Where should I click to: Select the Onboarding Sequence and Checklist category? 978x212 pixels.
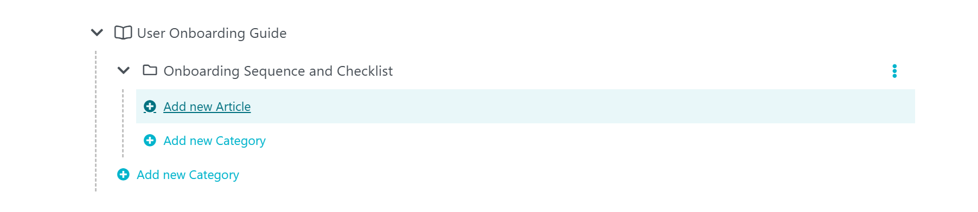(278, 71)
